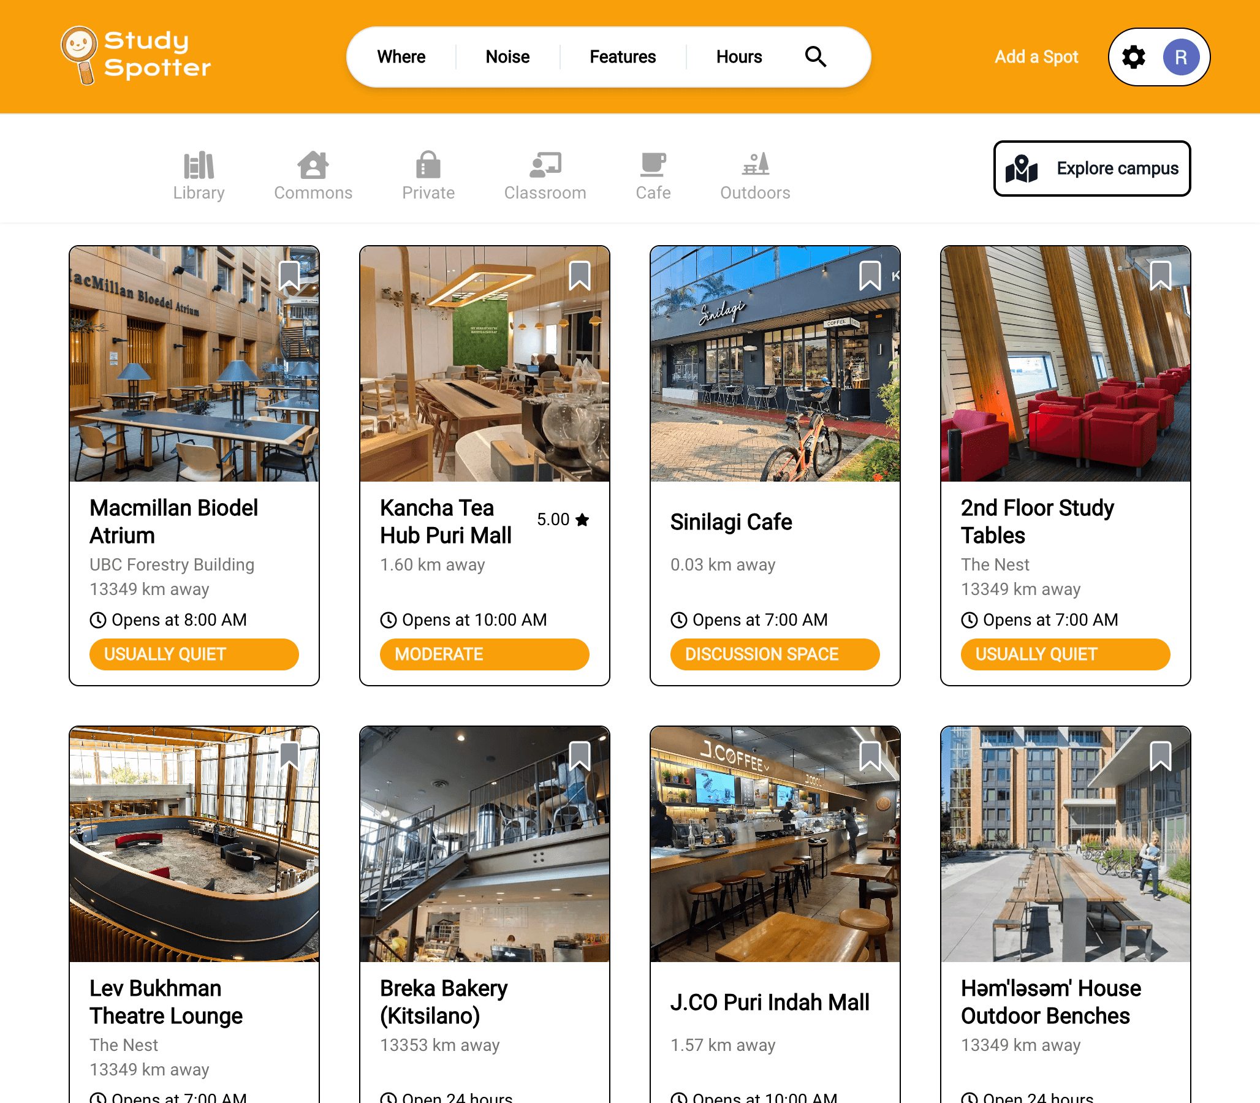The width and height of the screenshot is (1260, 1103).
Task: Click the Breka Bakery (Kitsilano) title
Action: [x=444, y=1002]
